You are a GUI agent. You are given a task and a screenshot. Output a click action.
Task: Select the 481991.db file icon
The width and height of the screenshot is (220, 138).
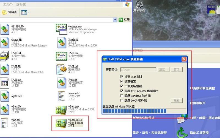click(5, 29)
